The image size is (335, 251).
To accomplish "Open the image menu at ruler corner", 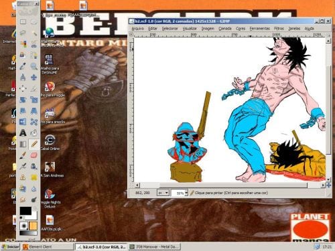I will point(131,35).
